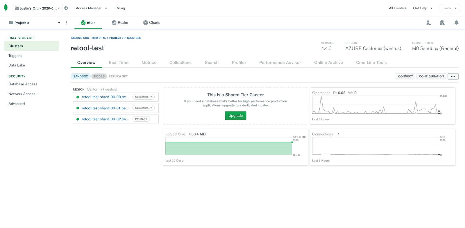Image resolution: width=465 pixels, height=228 pixels.
Task: Open All Clusters link
Action: 398,8
